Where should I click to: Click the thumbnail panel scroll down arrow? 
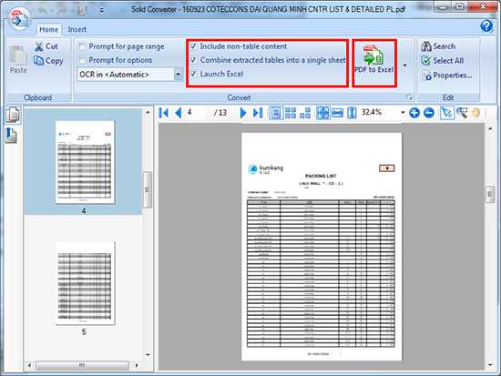coord(148,354)
